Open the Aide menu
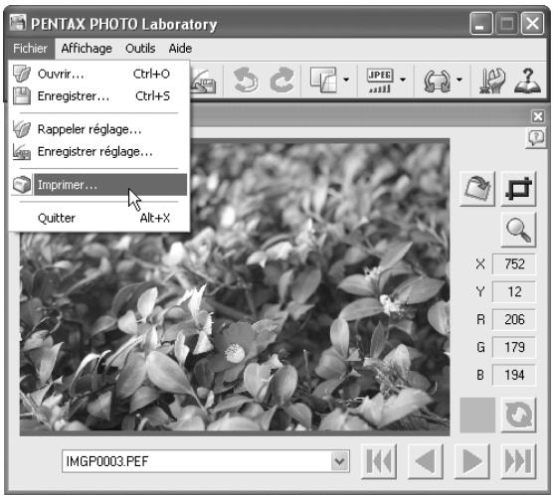553x495 pixels. click(x=180, y=49)
